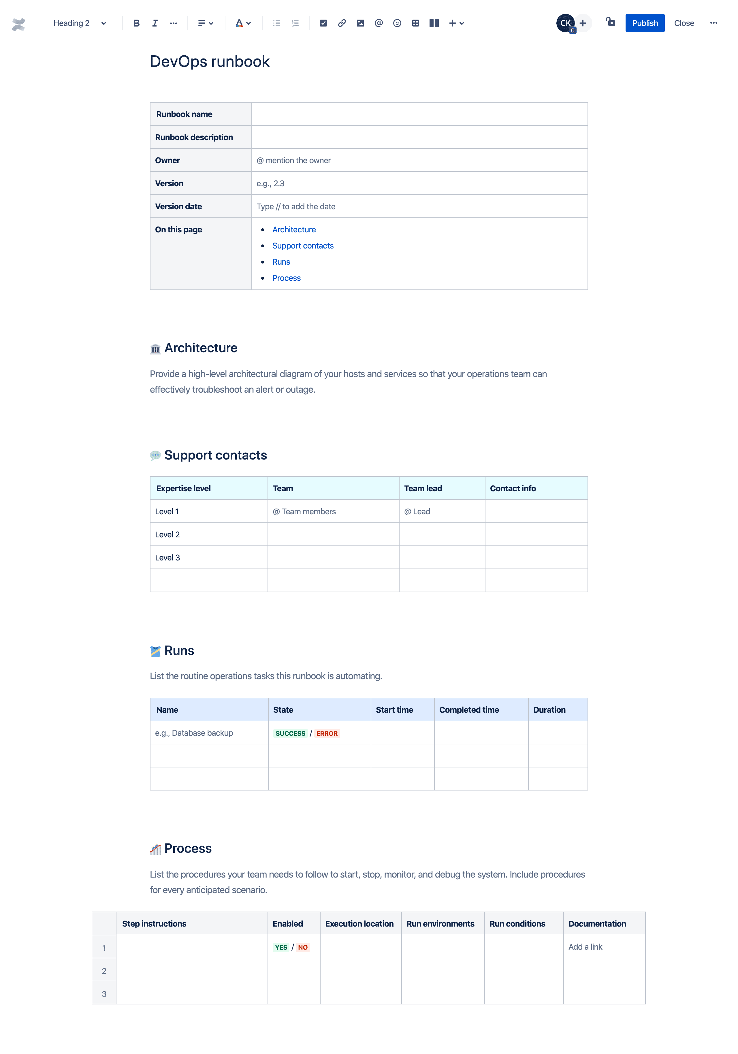Click the Bold formatting icon
The height and width of the screenshot is (1054, 738).
click(x=135, y=22)
